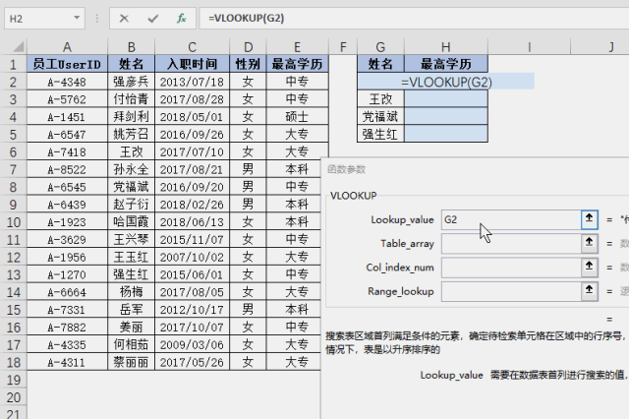Click date cell 2017/07/10
The image size is (629, 419).
click(x=193, y=151)
